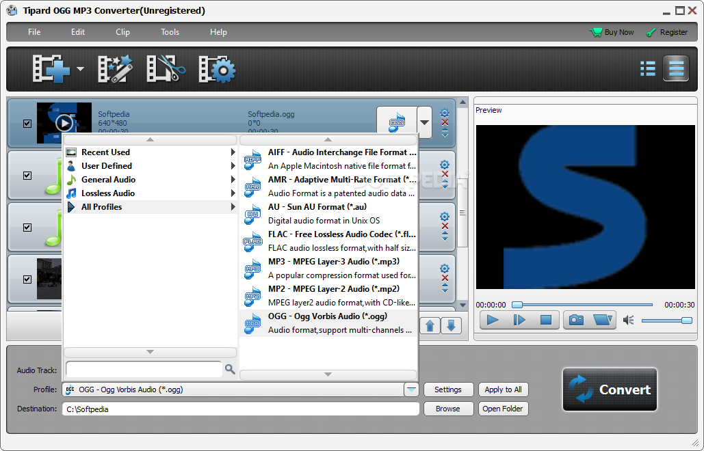Click the Settings button
This screenshot has width=704, height=451.
click(x=448, y=389)
